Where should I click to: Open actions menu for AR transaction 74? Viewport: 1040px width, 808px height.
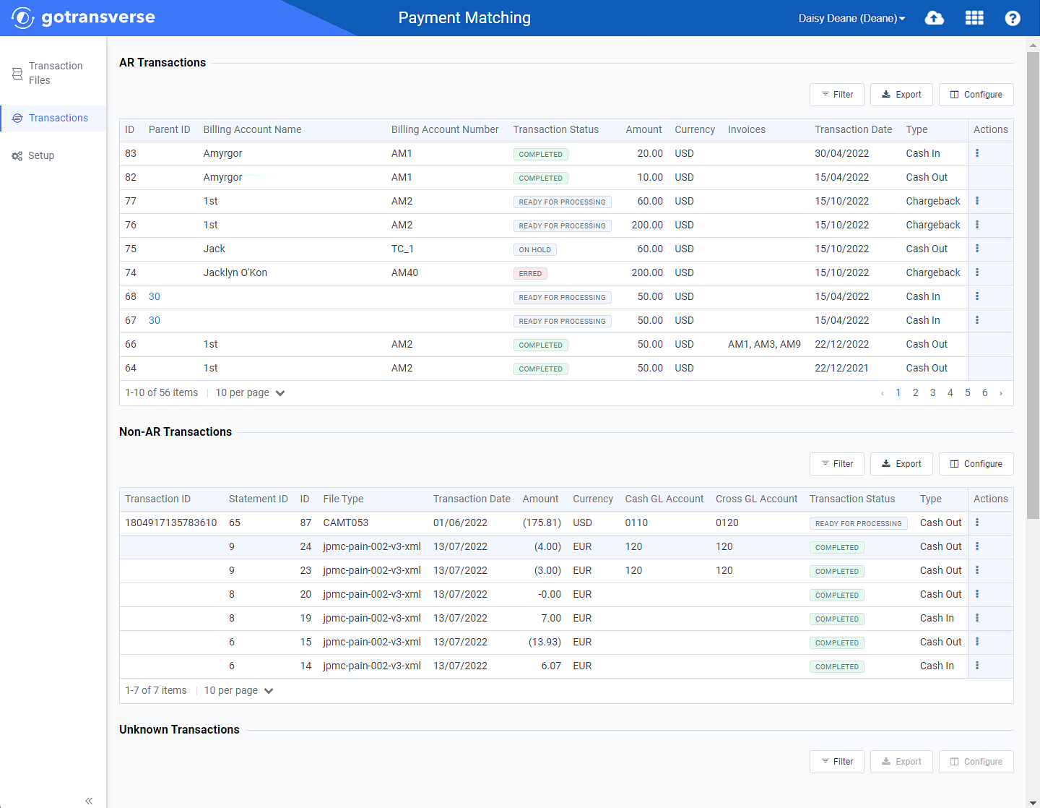tap(977, 272)
